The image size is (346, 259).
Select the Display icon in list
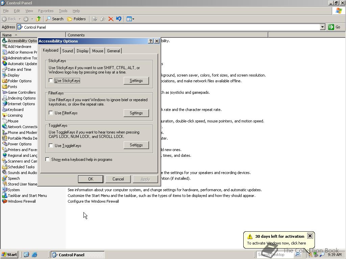5,75
